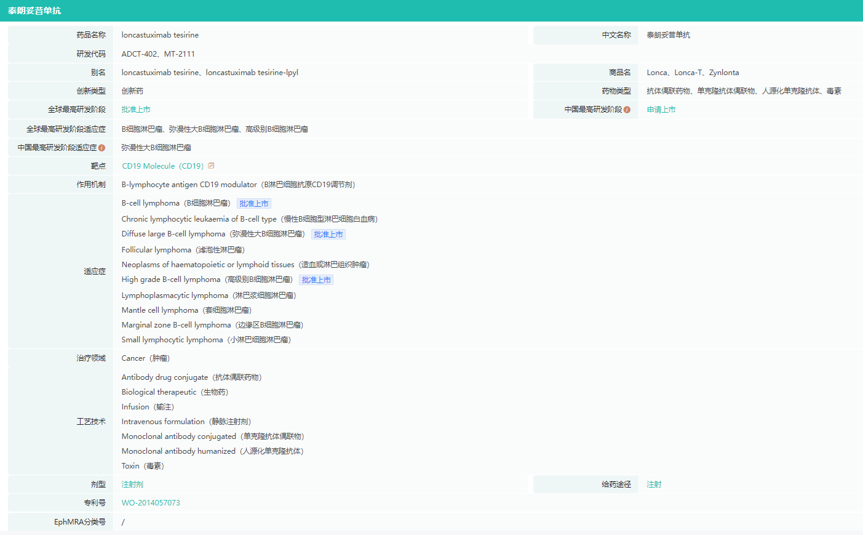Click 批准上市 link in 全球最高研发阶段 row
The image size is (863, 535).
point(136,110)
